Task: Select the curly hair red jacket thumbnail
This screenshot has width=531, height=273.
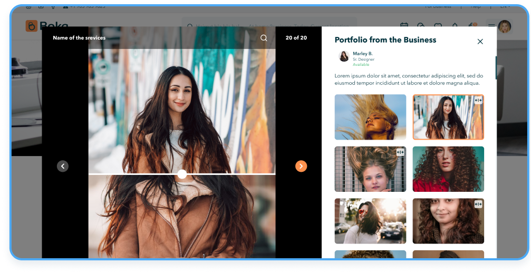Action: (448, 169)
